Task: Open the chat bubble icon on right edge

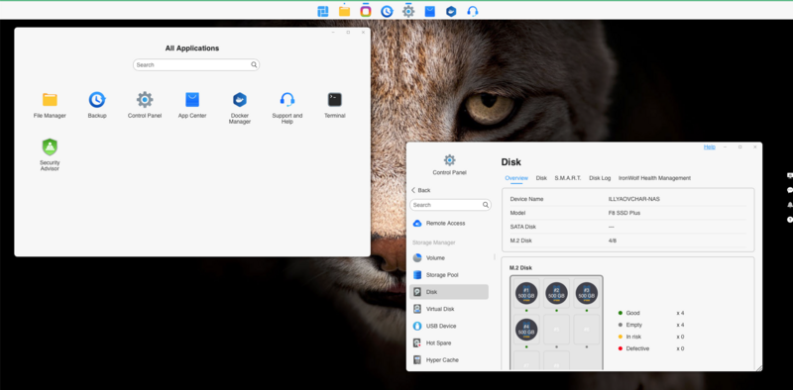Action: pos(789,190)
